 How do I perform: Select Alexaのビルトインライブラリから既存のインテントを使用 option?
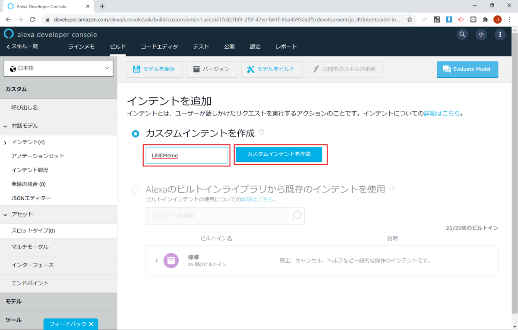pos(135,190)
